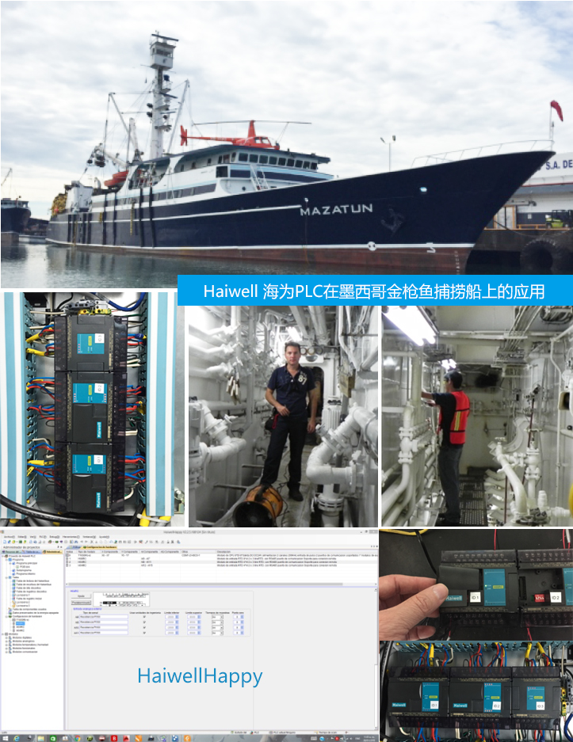Toggle Usar unidades de ingenieria for AI8

pyautogui.click(x=144, y=617)
